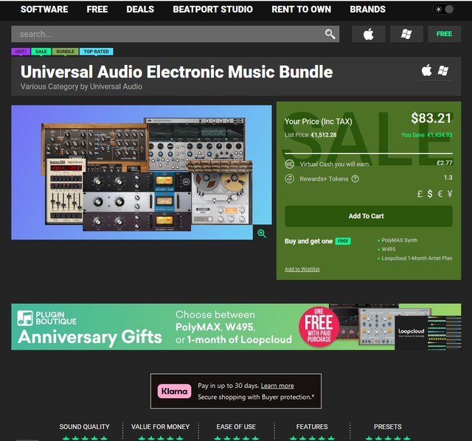The image size is (472, 441).
Task: Switch currency to pounds £
Action: (420, 194)
